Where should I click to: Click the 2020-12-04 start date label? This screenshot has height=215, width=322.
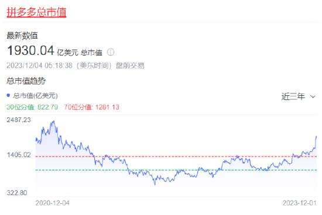pyautogui.click(x=52, y=203)
